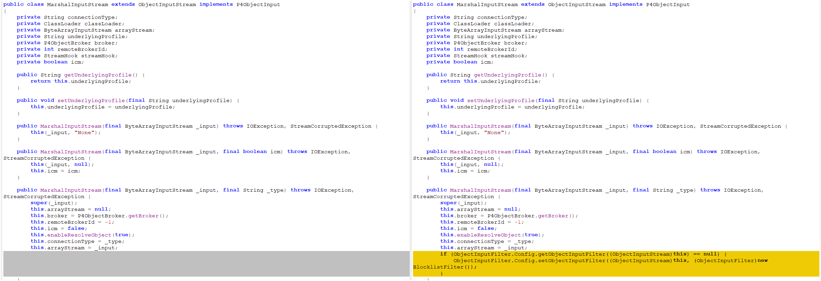Image resolution: width=821 pixels, height=281 pixels.
Task: Click 'this(_input, null);' in right pane
Action: (472, 164)
